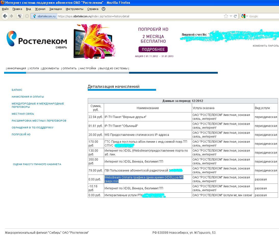Open the Журнал browser menu
This screenshot has width=279, height=248.
[x=40, y=9]
